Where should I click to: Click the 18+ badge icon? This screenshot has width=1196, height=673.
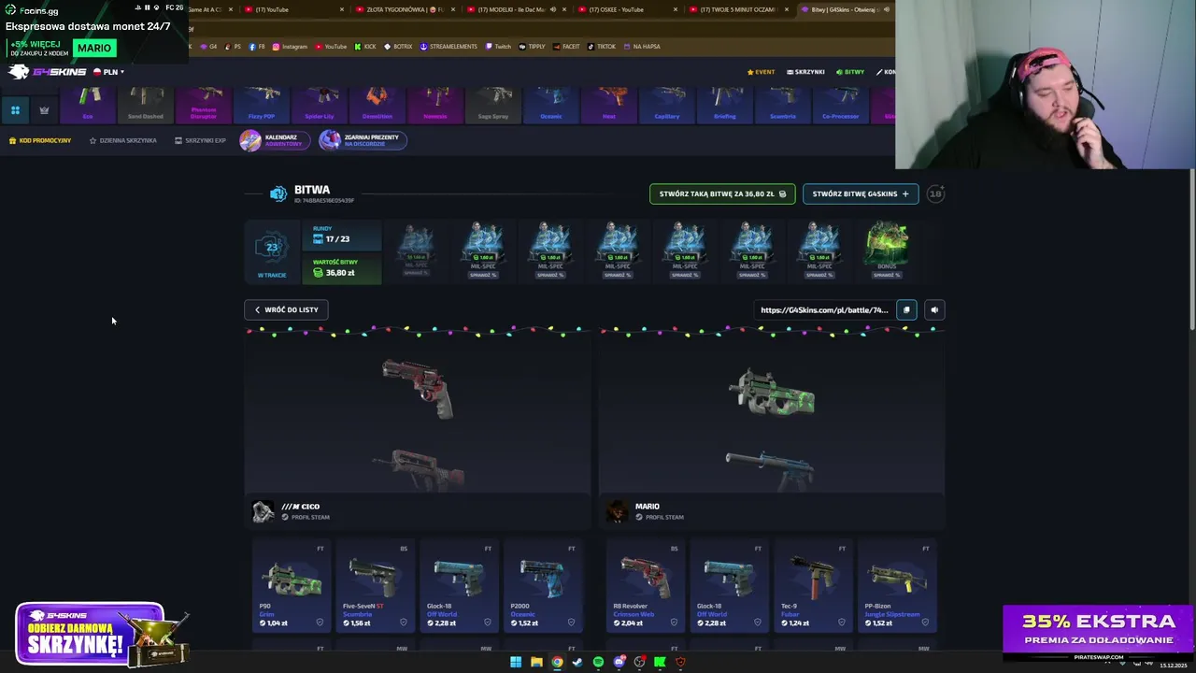click(x=935, y=193)
